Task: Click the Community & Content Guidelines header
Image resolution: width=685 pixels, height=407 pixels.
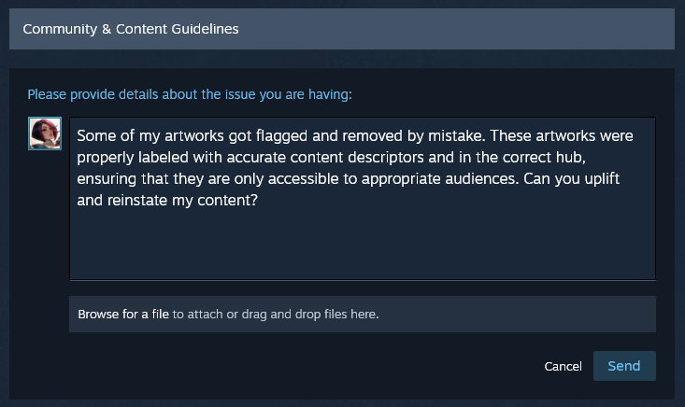Action: (x=130, y=29)
